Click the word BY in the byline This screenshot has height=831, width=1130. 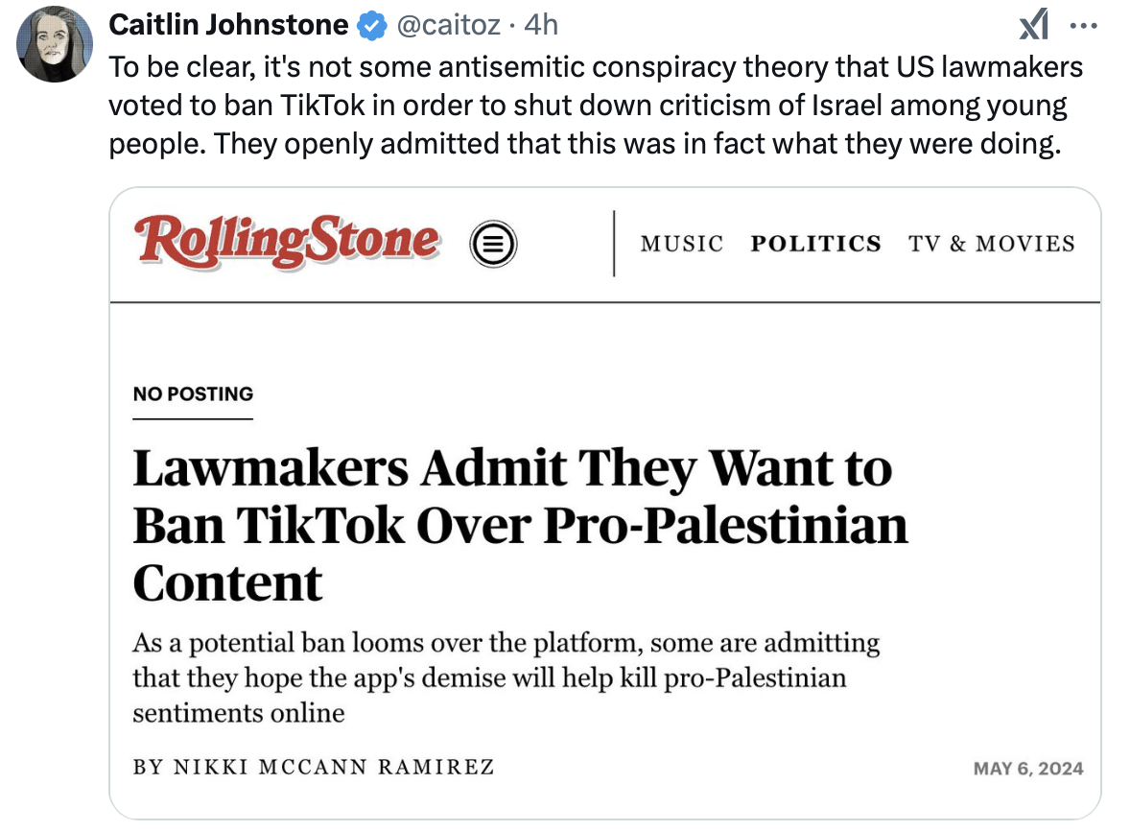click(147, 768)
